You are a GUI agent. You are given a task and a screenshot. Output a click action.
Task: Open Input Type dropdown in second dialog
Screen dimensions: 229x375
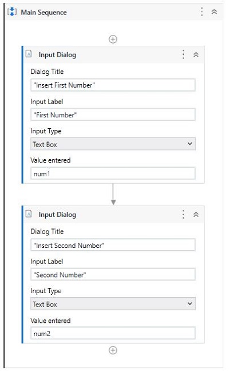pos(113,304)
